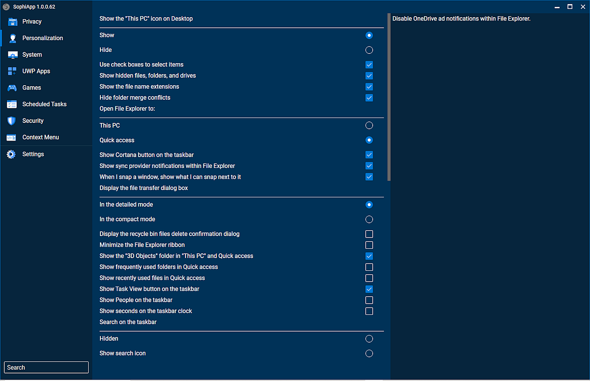Toggle Show the file name extensions
This screenshot has width=590, height=381.
coord(369,87)
